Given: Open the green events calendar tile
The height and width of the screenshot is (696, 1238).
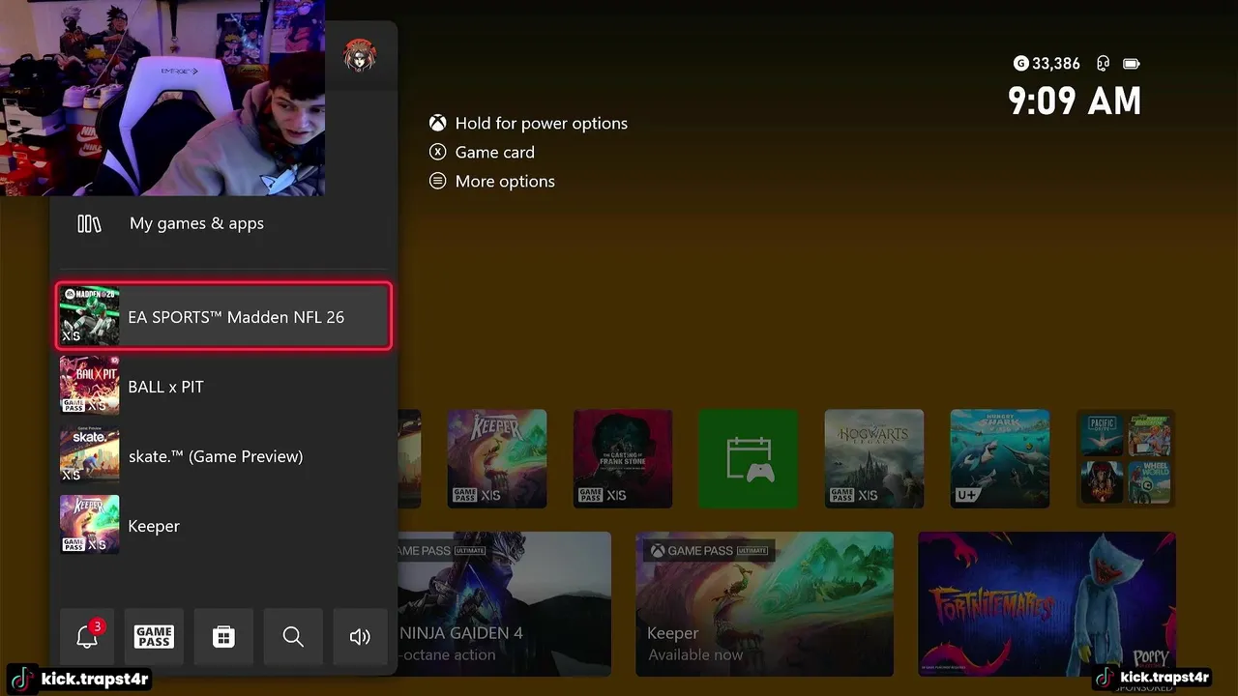Looking at the screenshot, I should coord(749,458).
